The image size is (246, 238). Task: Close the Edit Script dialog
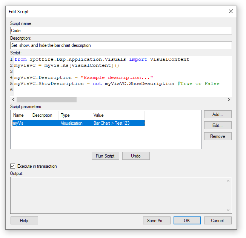tap(231, 11)
